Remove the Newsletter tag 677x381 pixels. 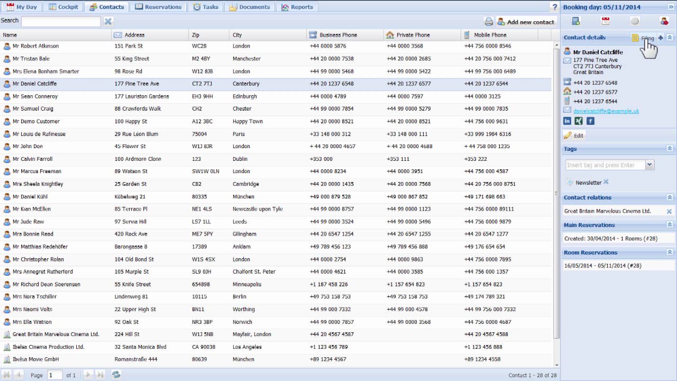(x=606, y=182)
